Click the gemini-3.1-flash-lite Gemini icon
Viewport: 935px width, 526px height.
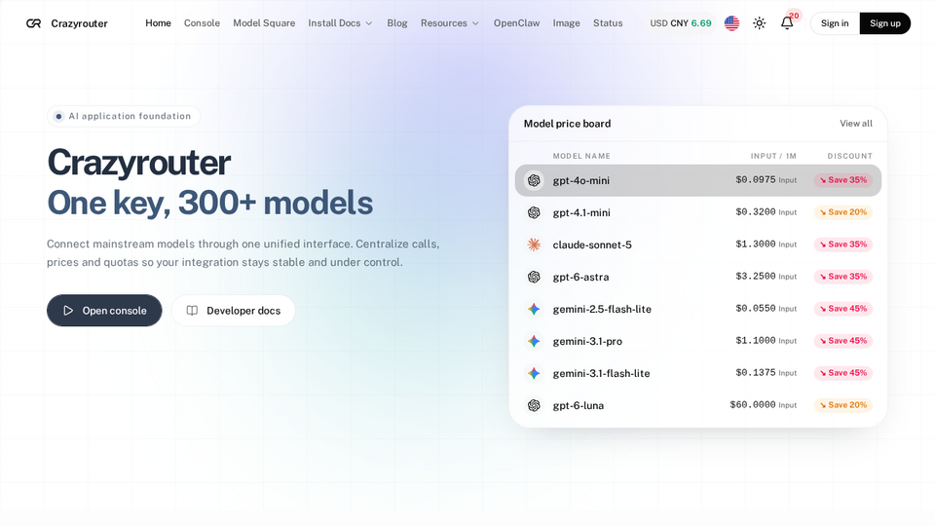click(534, 373)
